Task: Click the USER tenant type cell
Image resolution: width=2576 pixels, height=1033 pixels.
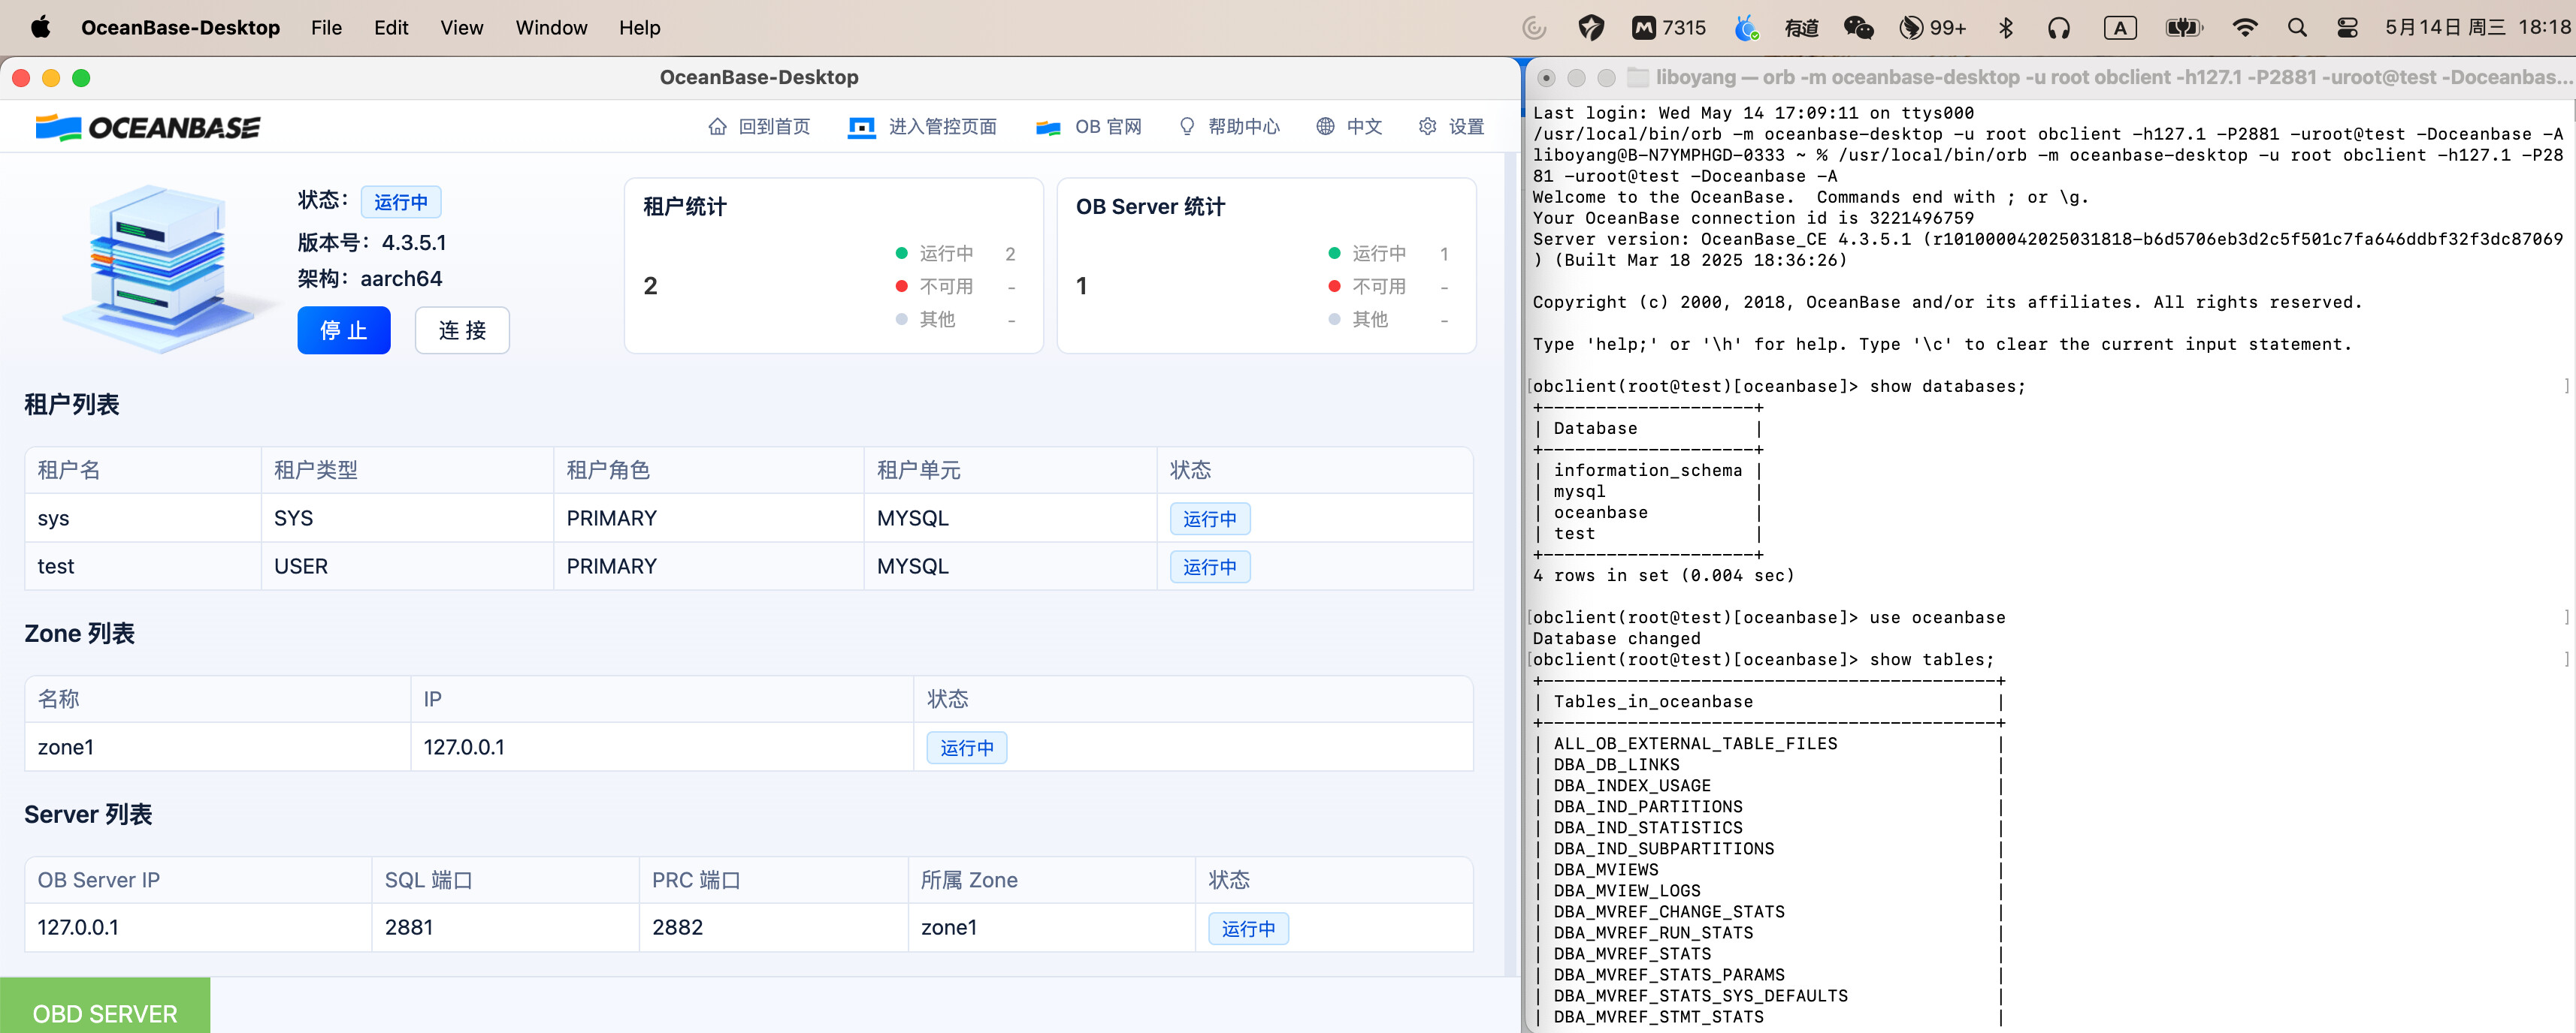Action: click(407, 567)
